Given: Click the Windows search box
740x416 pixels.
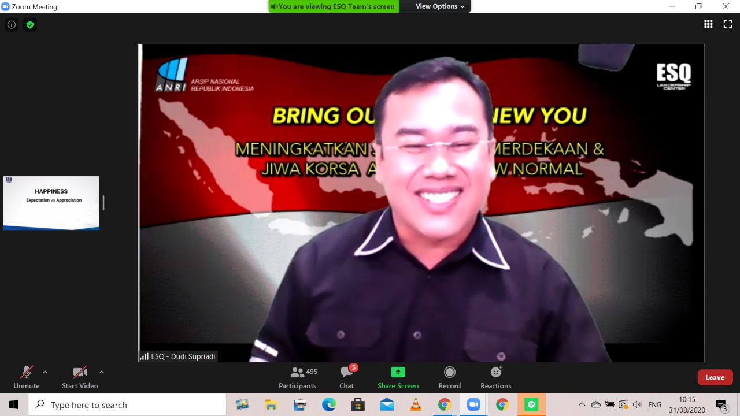Looking at the screenshot, I should (x=127, y=405).
